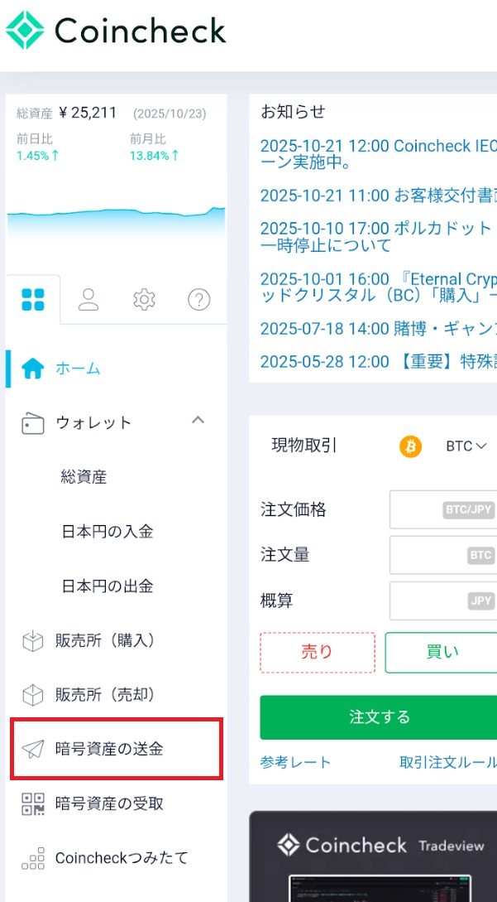Focus the 注文価格 input field
497x902 pixels.
tap(443, 509)
